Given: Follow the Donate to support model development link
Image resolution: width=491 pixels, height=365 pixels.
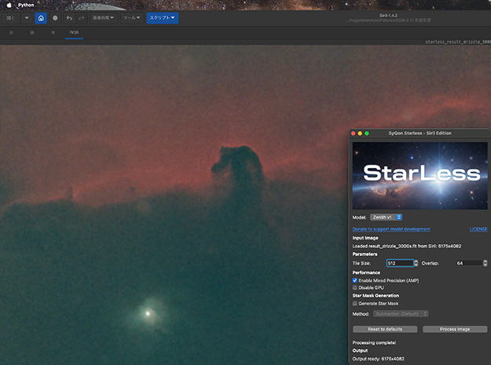Looking at the screenshot, I should pyautogui.click(x=391, y=229).
